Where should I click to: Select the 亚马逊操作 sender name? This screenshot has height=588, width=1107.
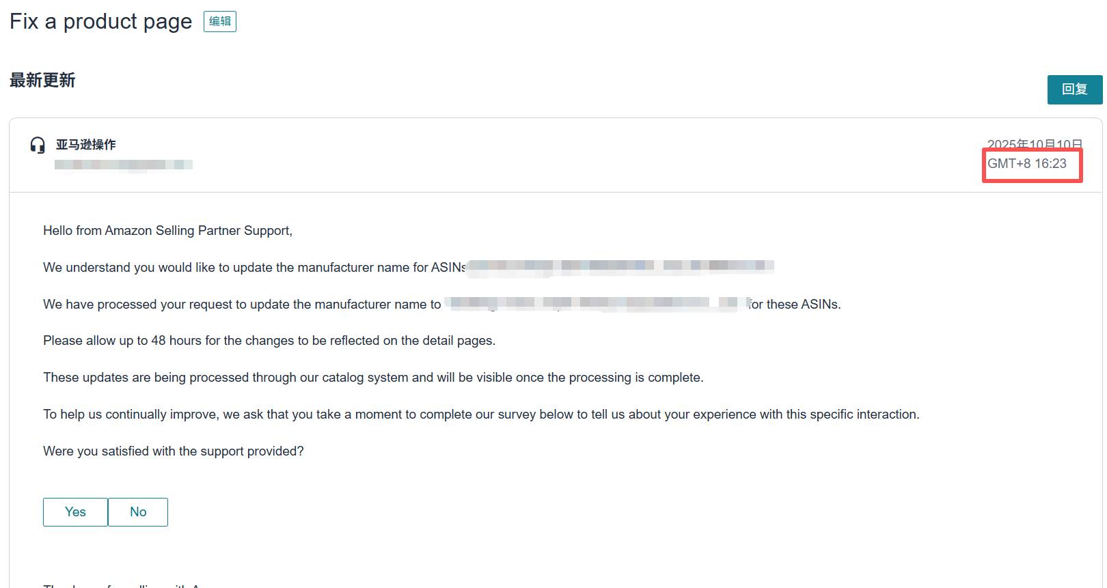[x=86, y=145]
